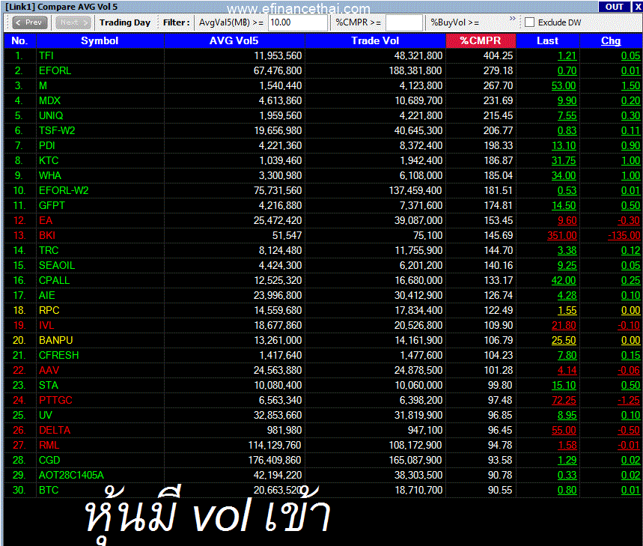The width and height of the screenshot is (643, 546).
Task: Select the TRC symbol
Action: pos(49,250)
